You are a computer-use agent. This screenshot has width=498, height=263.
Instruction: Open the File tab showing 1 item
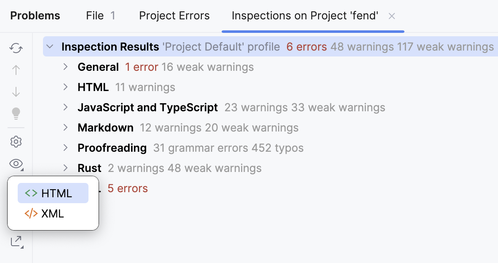point(100,16)
